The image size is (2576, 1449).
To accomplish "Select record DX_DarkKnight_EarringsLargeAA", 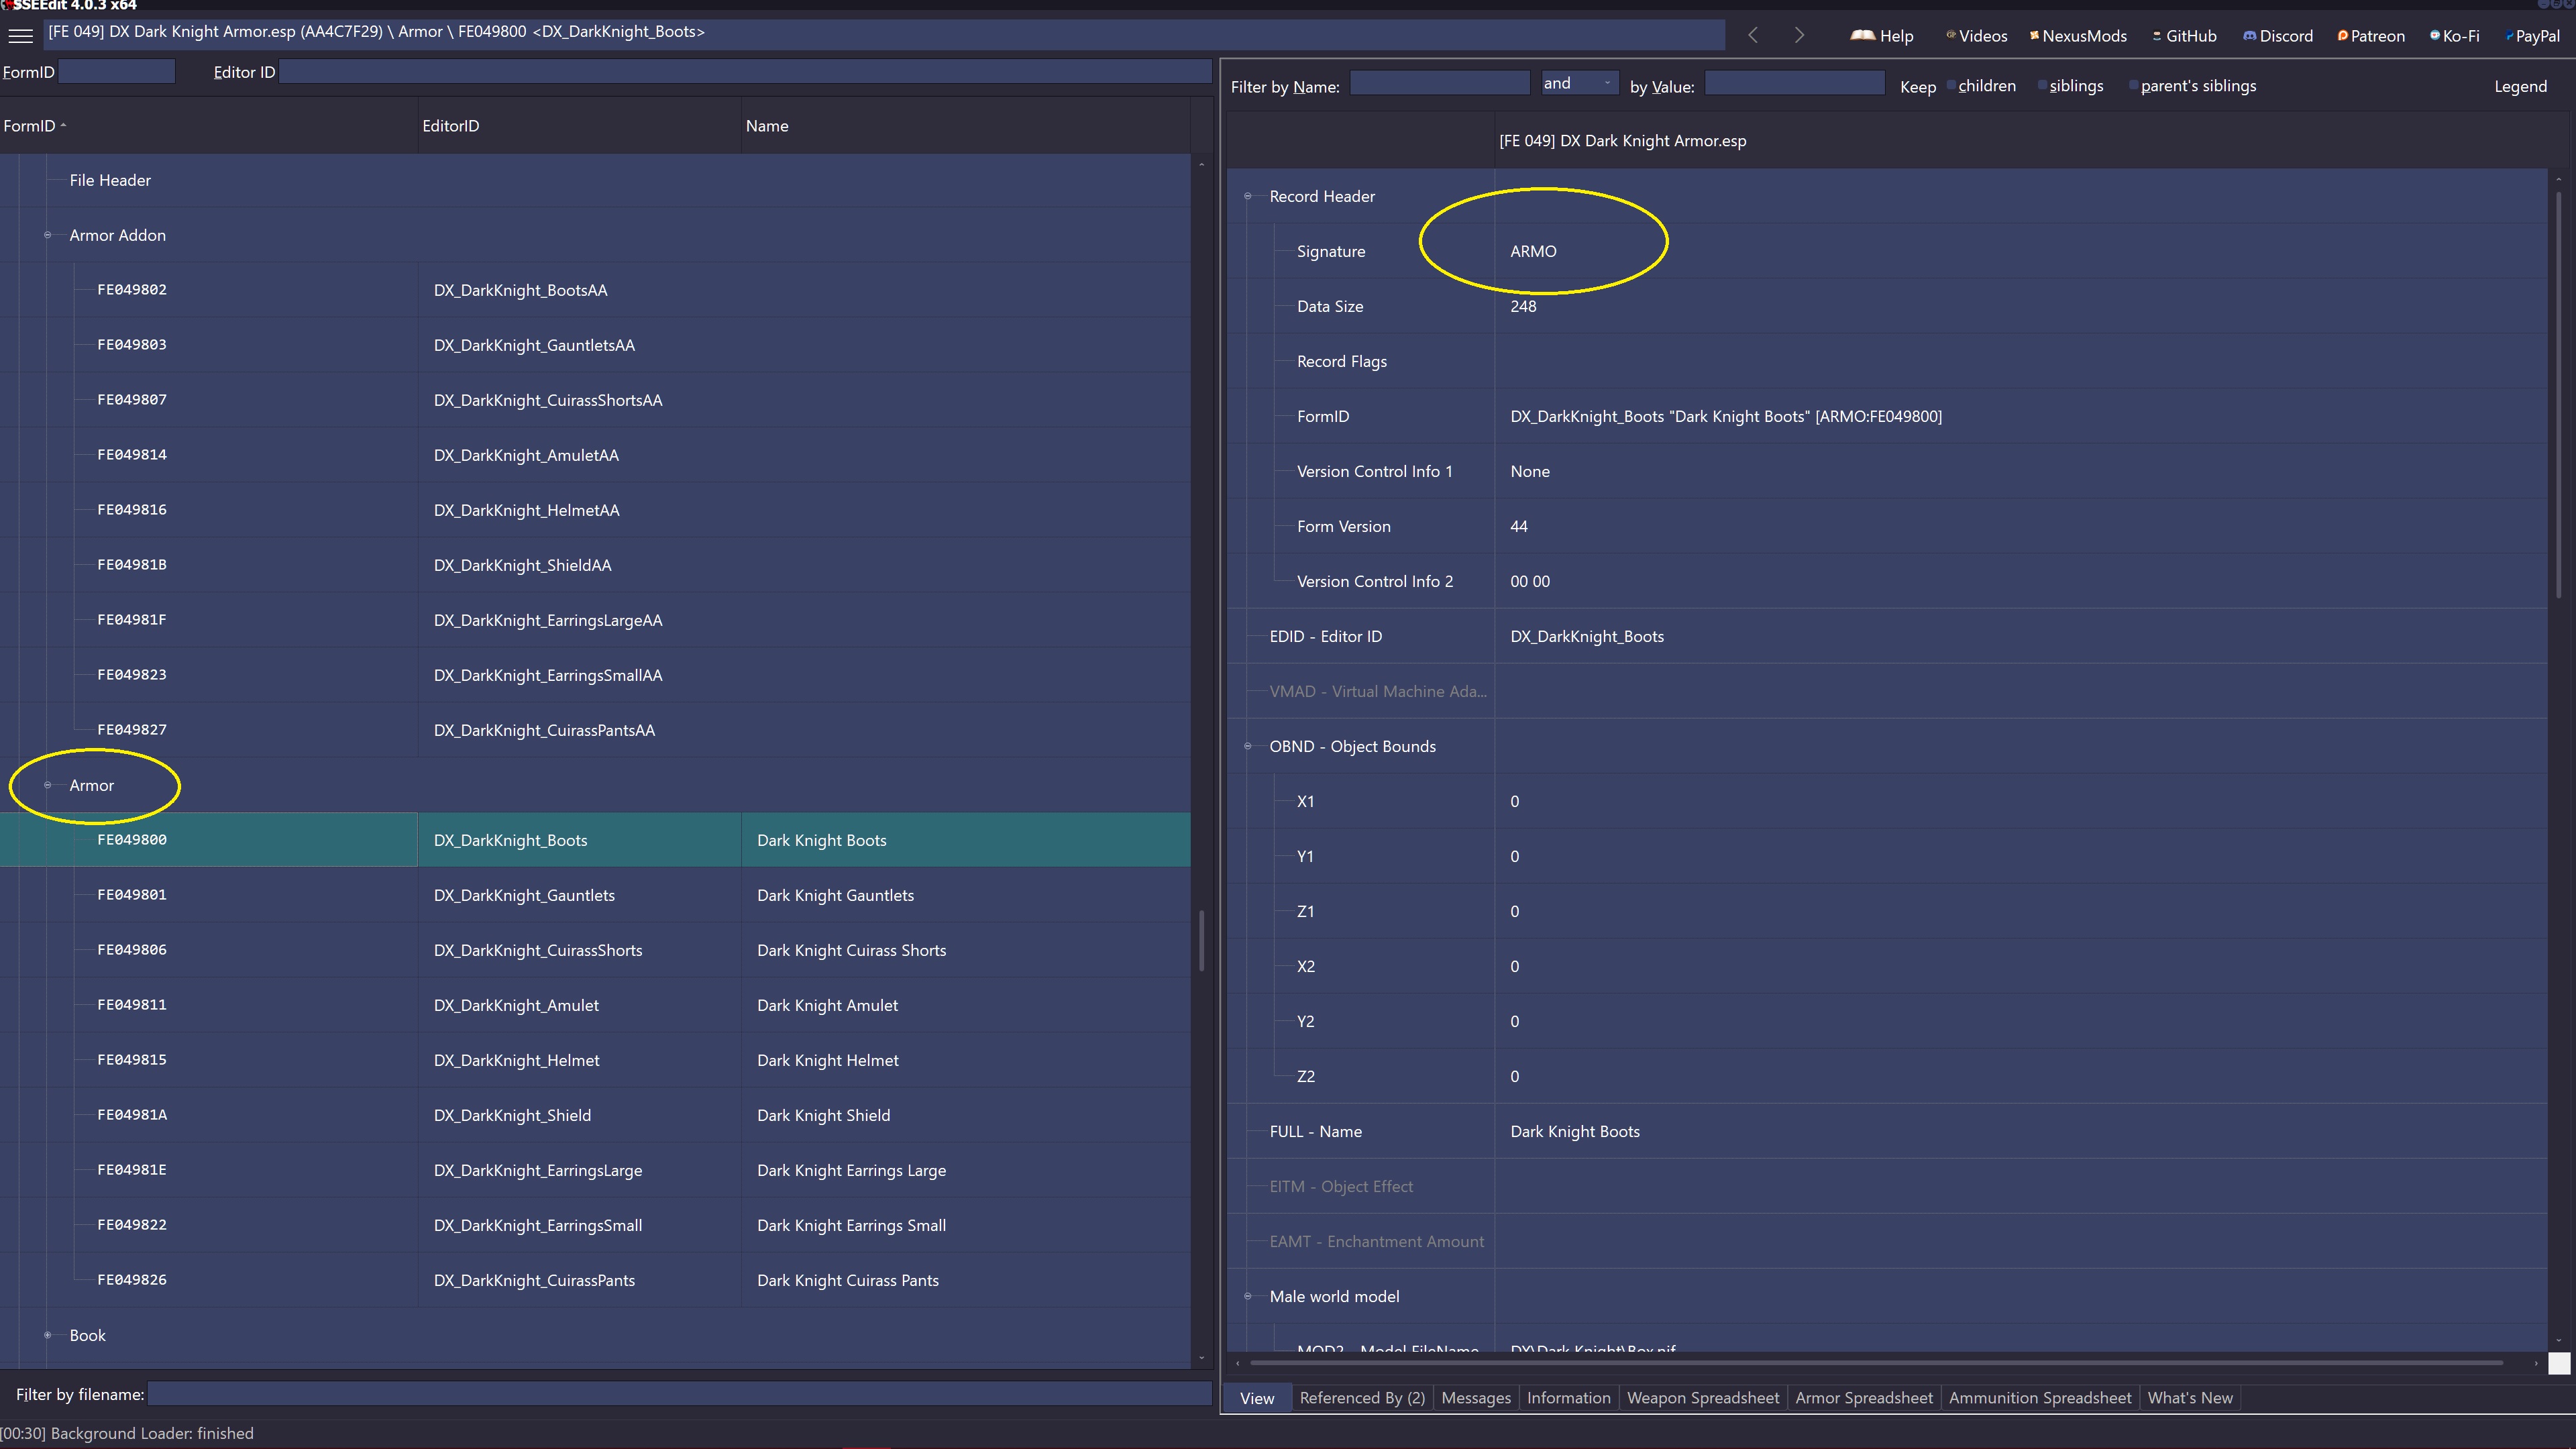I will pyautogui.click(x=595, y=620).
